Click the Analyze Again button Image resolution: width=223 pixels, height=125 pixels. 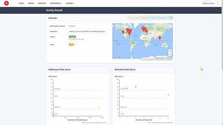[x=134, y=18]
